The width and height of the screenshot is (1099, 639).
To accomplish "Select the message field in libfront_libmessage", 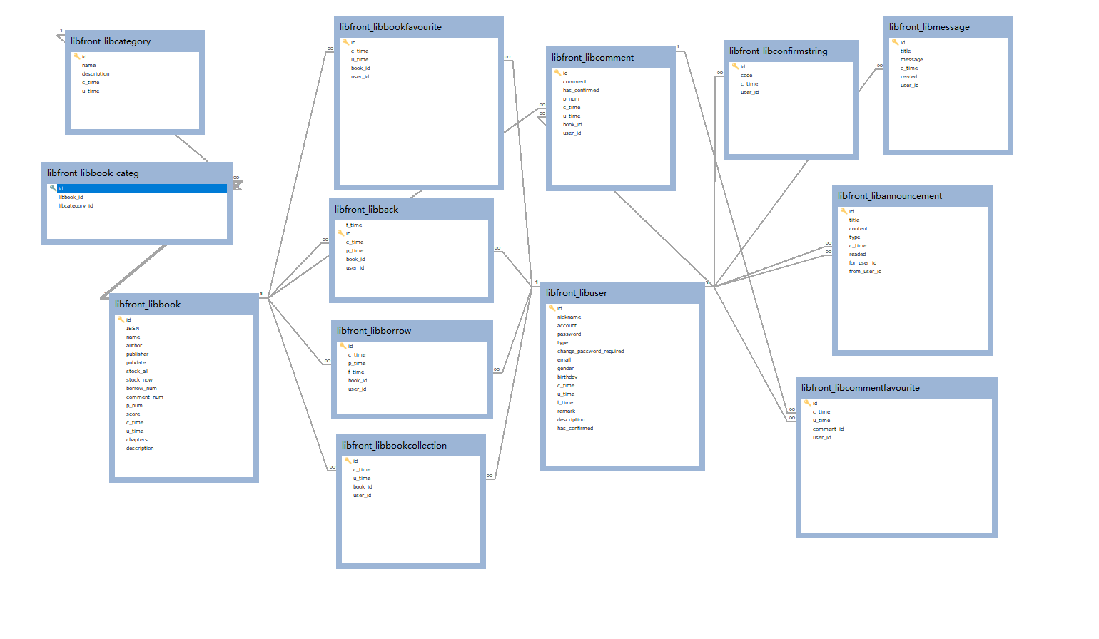I will [x=911, y=60].
